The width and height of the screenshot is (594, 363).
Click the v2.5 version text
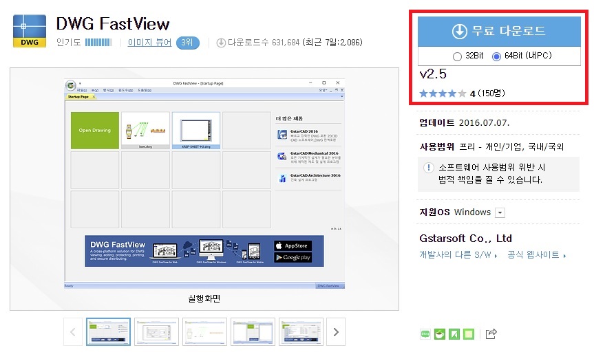point(433,74)
